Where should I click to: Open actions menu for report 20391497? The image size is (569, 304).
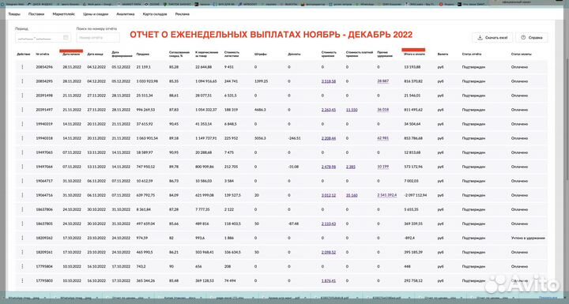coord(22,110)
